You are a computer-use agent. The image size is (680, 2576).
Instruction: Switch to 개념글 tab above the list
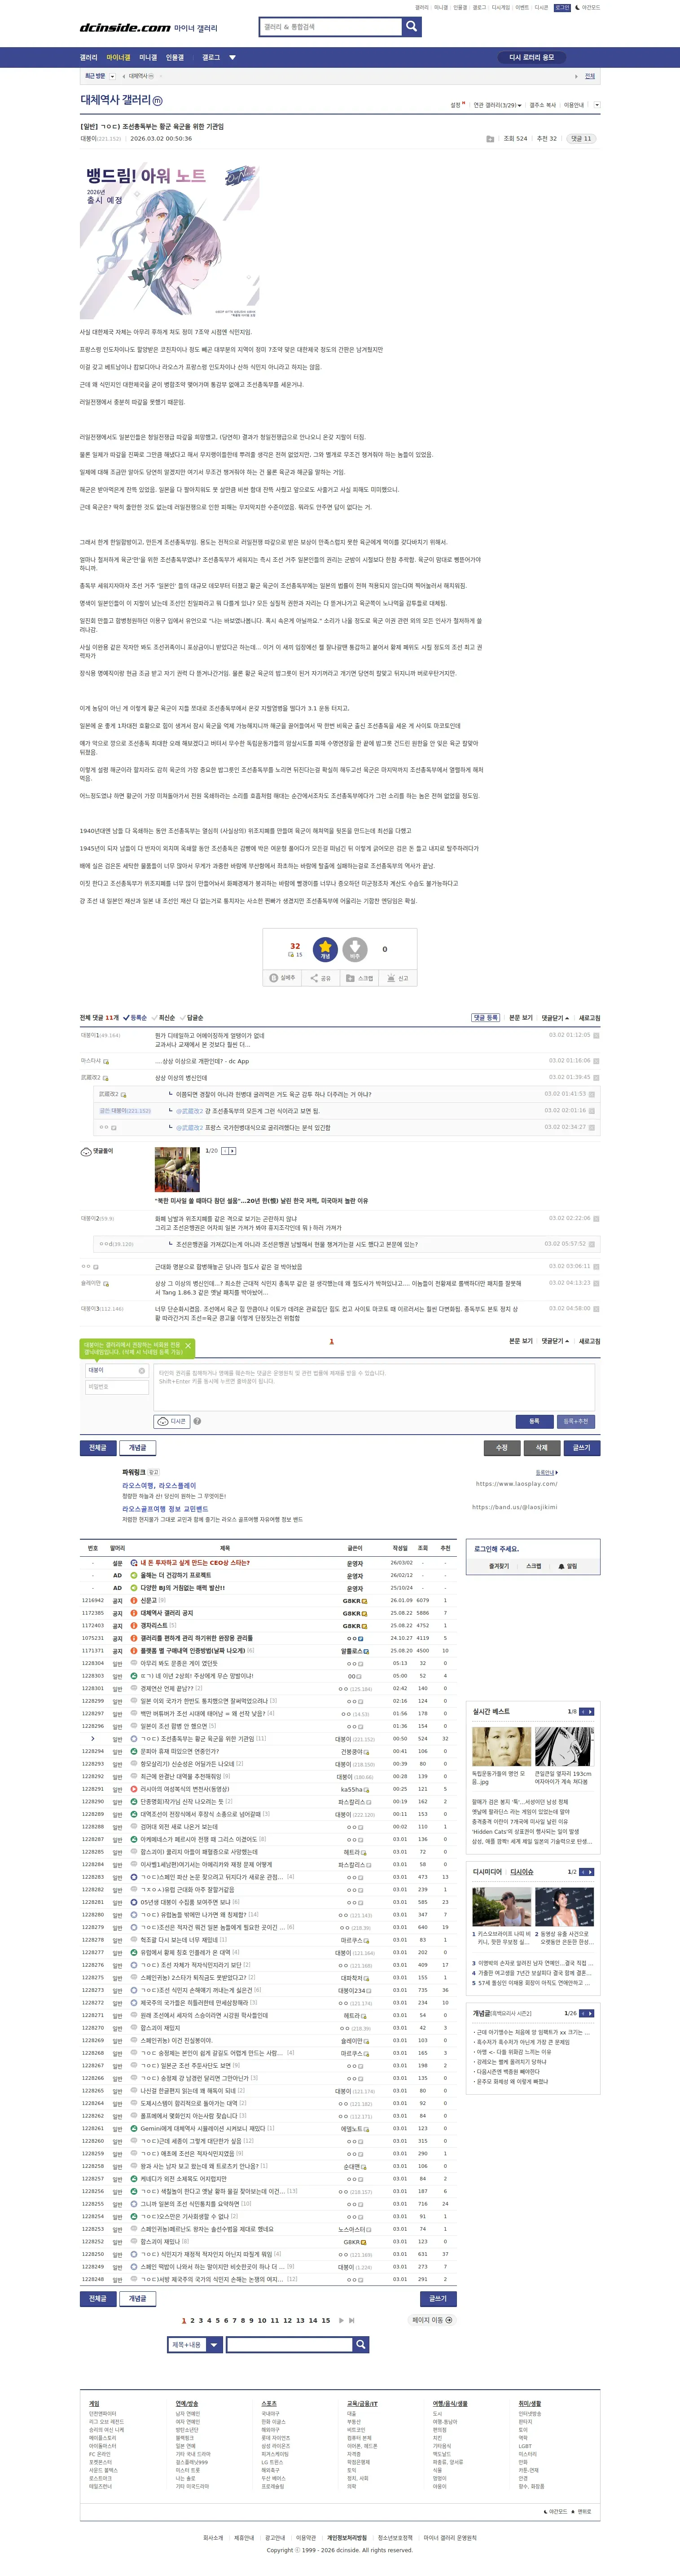(x=138, y=1448)
